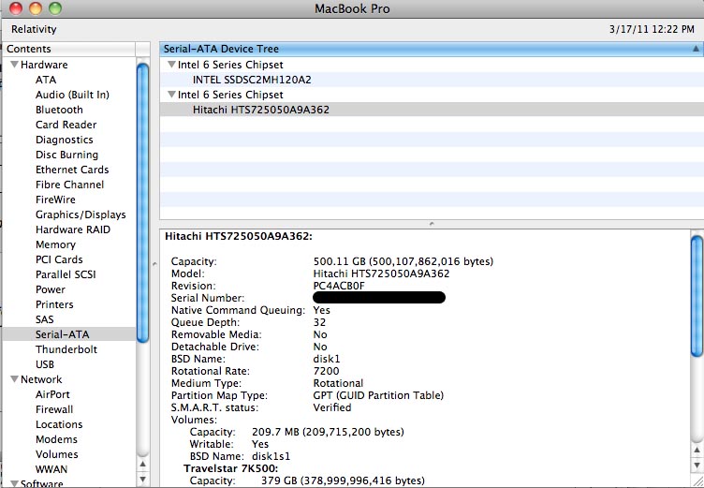View Memory information
The image size is (704, 488).
55,244
